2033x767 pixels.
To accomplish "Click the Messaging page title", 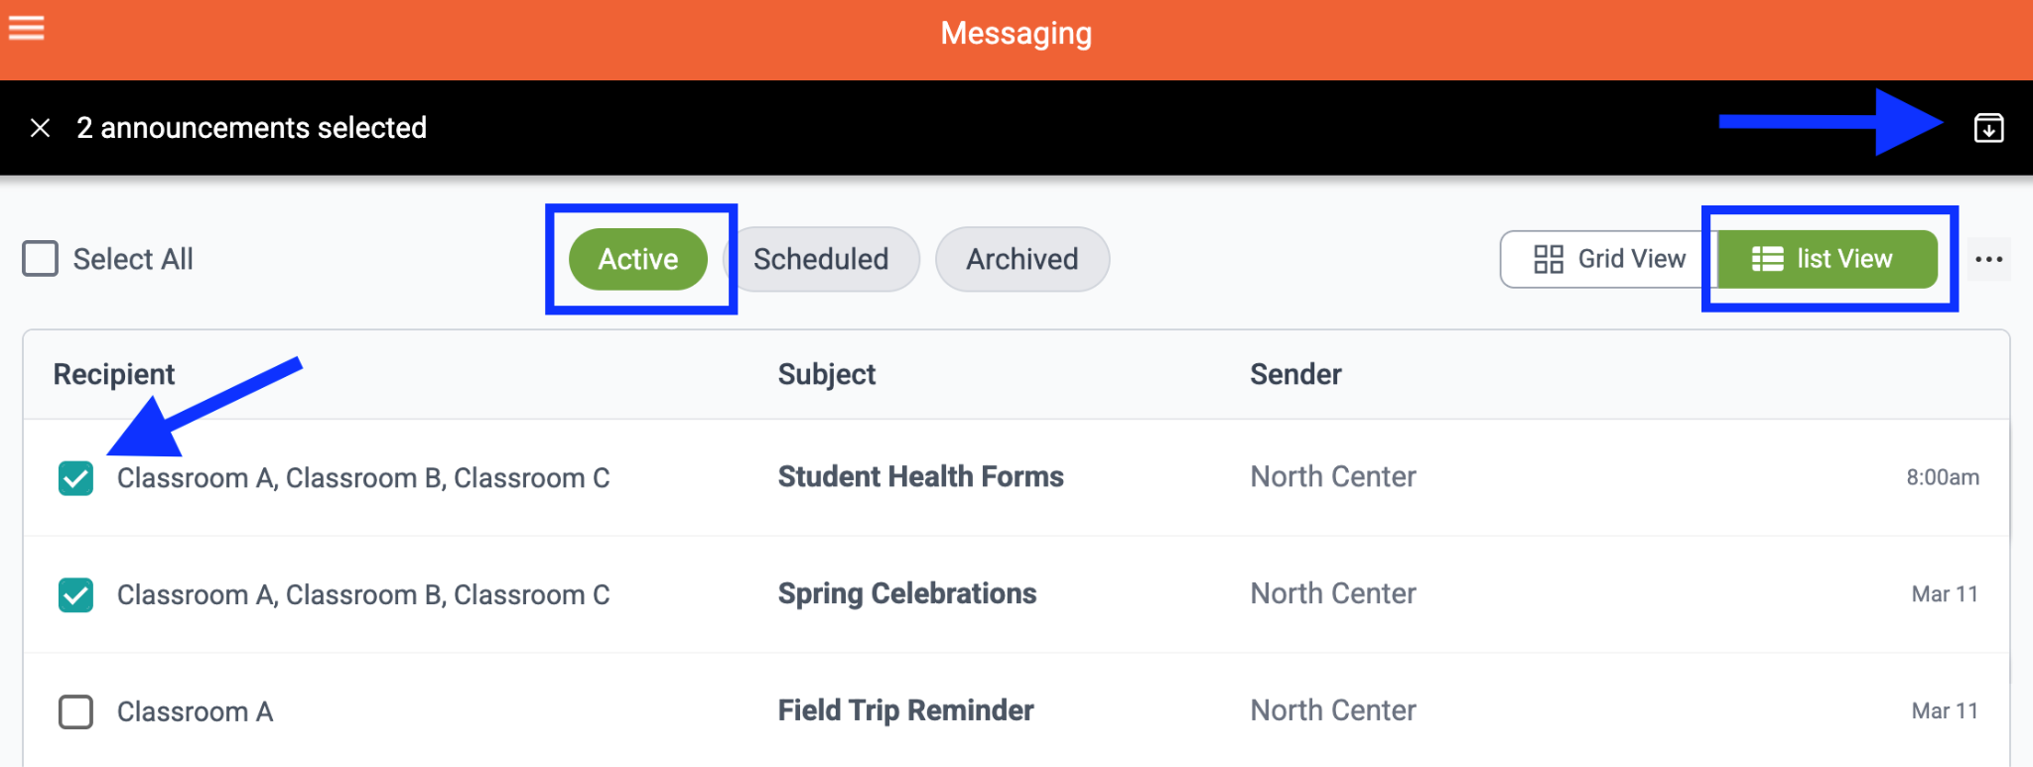I will (x=1016, y=34).
